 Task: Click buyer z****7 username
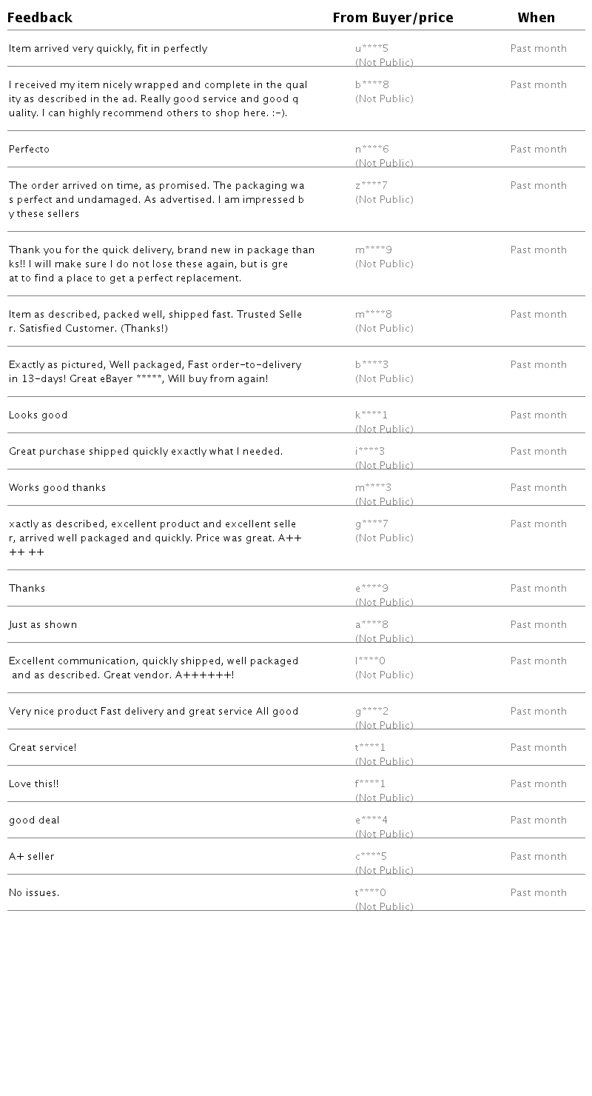click(x=371, y=186)
